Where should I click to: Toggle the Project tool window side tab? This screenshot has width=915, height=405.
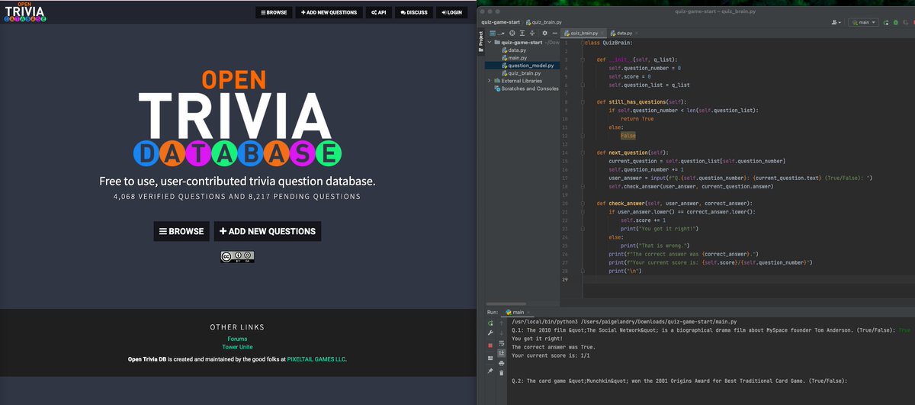(481, 41)
